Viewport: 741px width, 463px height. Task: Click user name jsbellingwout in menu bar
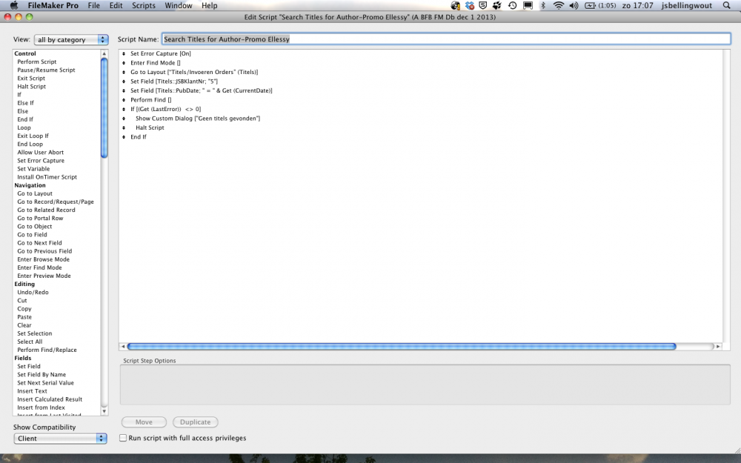686,6
